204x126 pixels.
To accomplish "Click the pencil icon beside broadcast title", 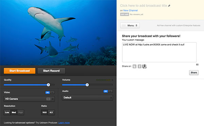I will (x=169, y=6).
